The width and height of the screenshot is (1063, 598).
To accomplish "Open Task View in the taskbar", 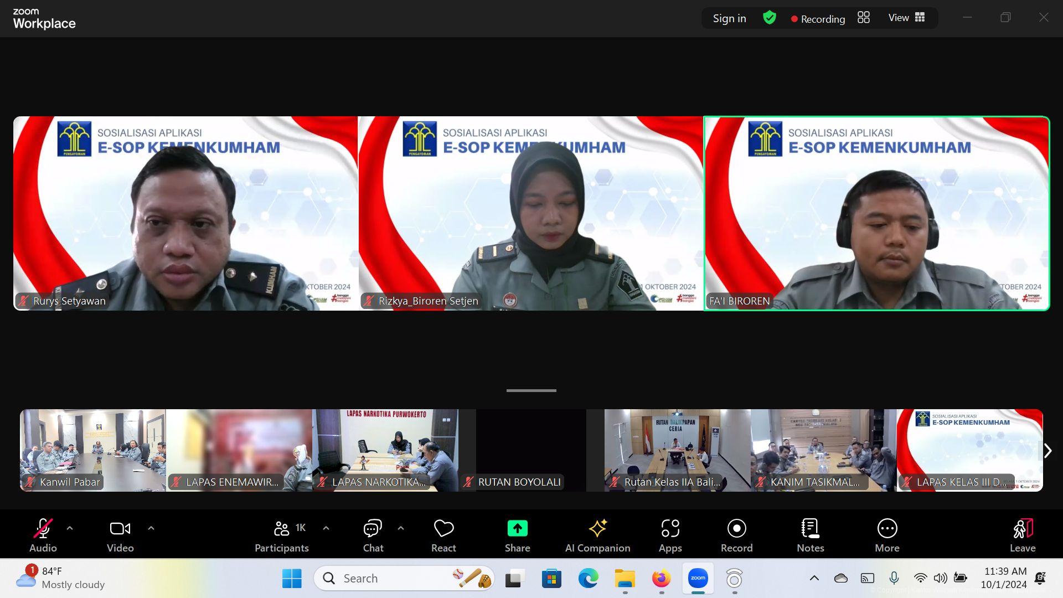I will pyautogui.click(x=515, y=579).
